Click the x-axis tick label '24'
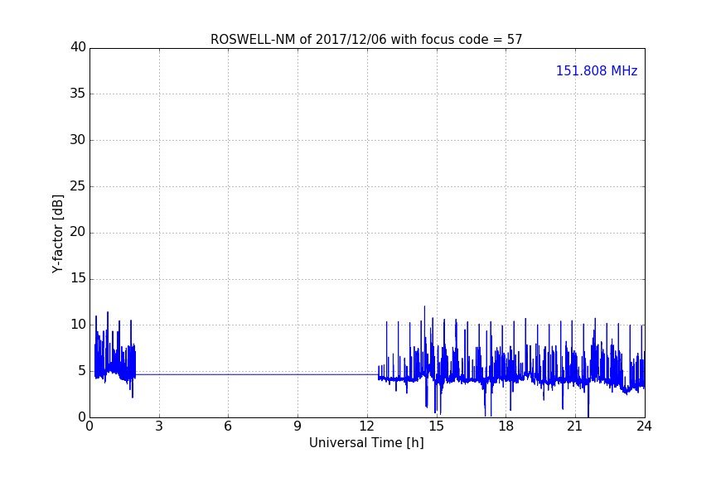This screenshot has height=477, width=716. point(644,426)
